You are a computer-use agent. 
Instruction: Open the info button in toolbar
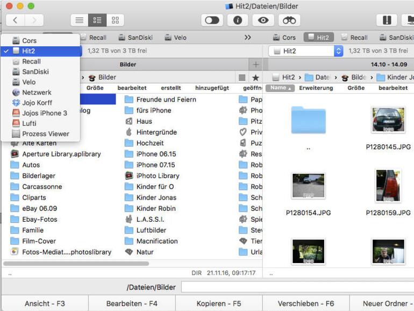[x=237, y=20]
